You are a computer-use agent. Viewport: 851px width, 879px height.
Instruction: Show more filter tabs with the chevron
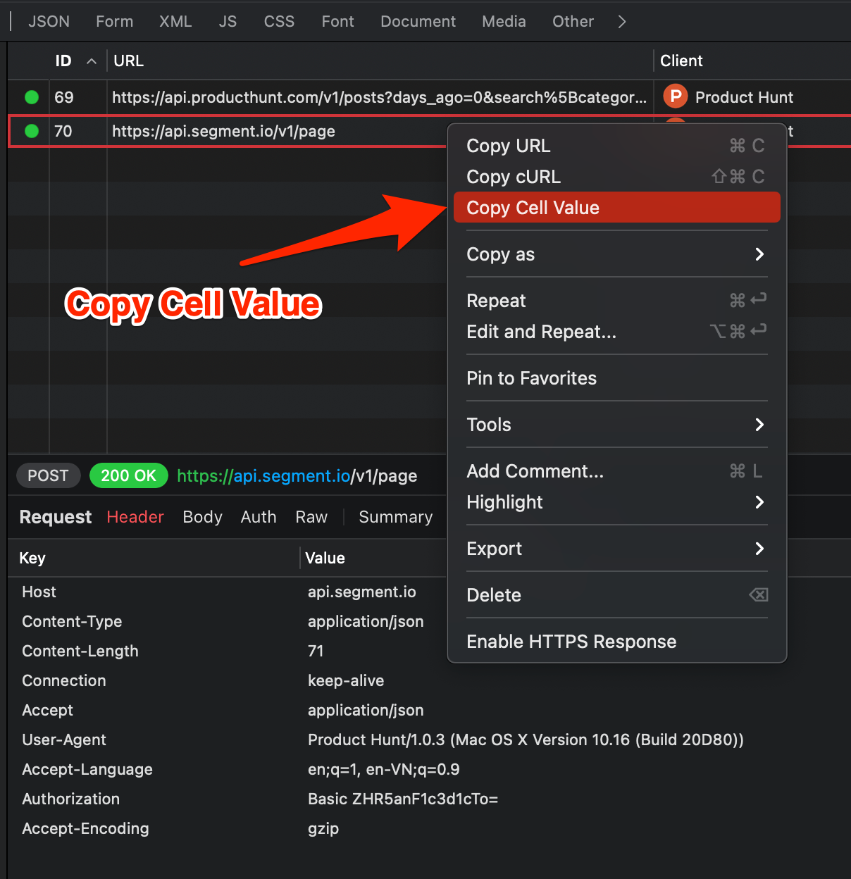coord(621,22)
